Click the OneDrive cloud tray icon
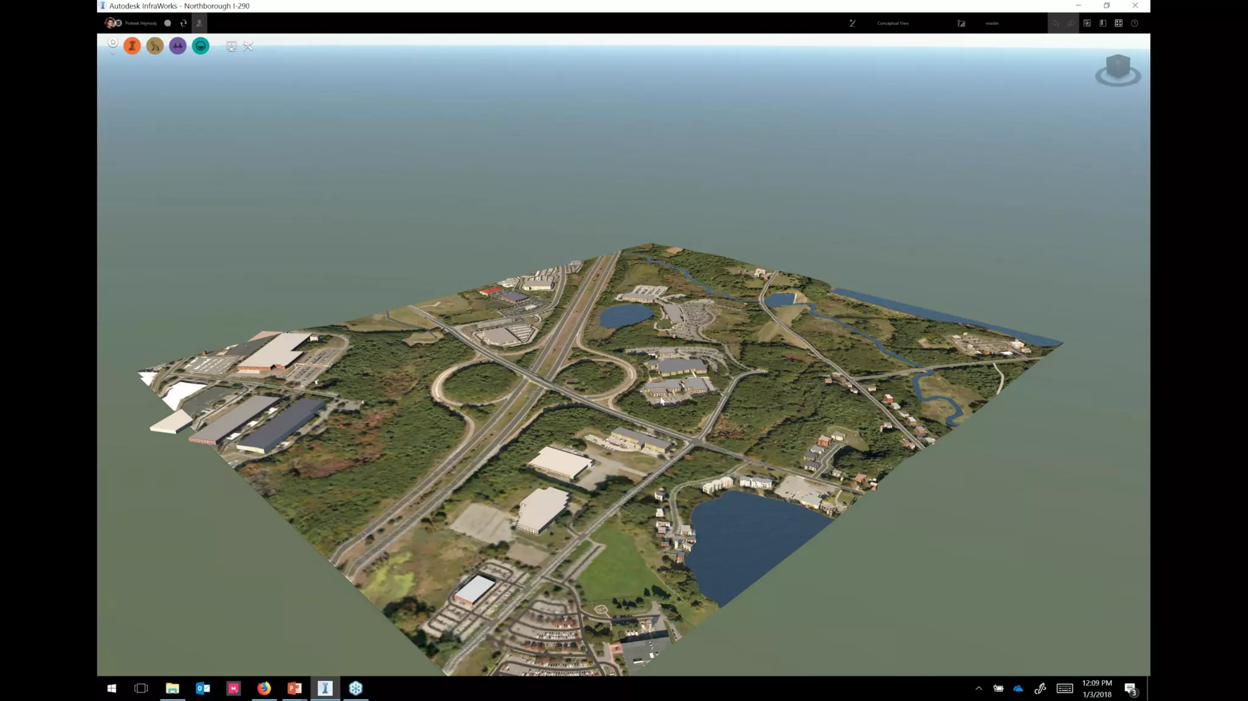This screenshot has width=1248, height=701. pos(1018,689)
